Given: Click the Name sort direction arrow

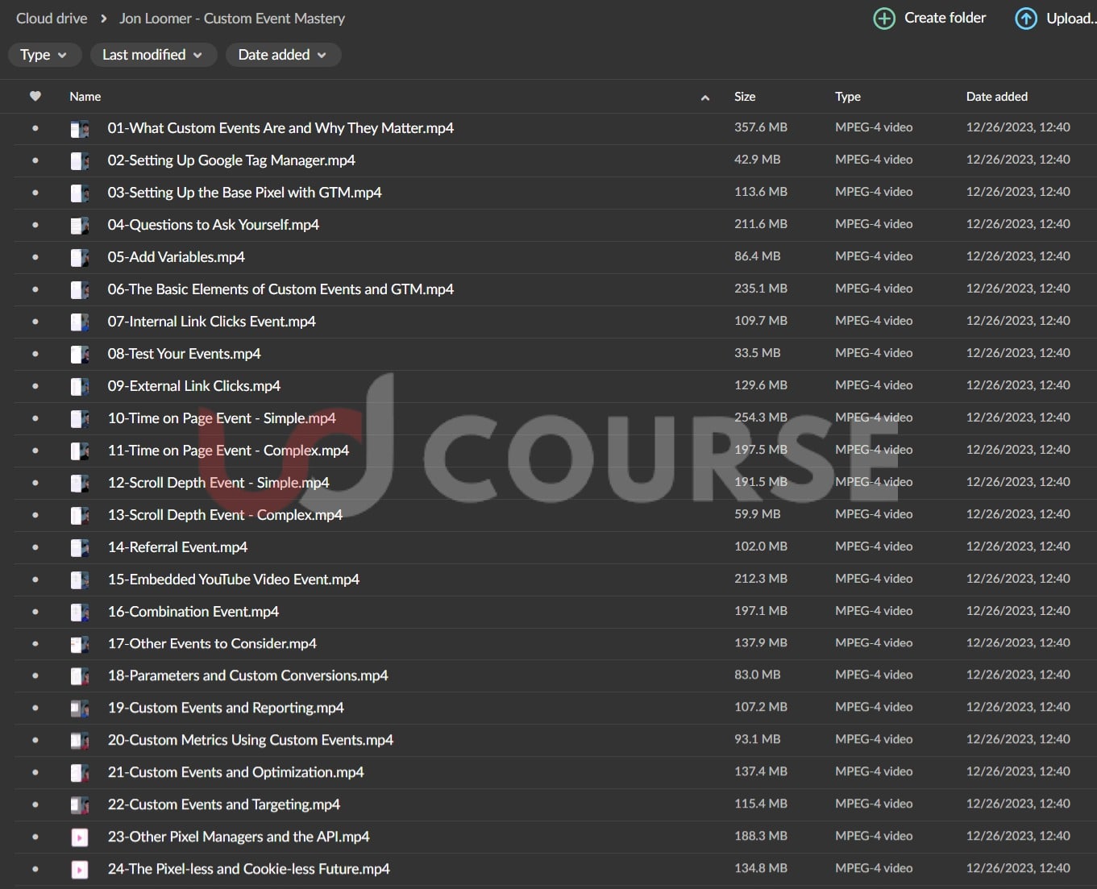Looking at the screenshot, I should (705, 98).
